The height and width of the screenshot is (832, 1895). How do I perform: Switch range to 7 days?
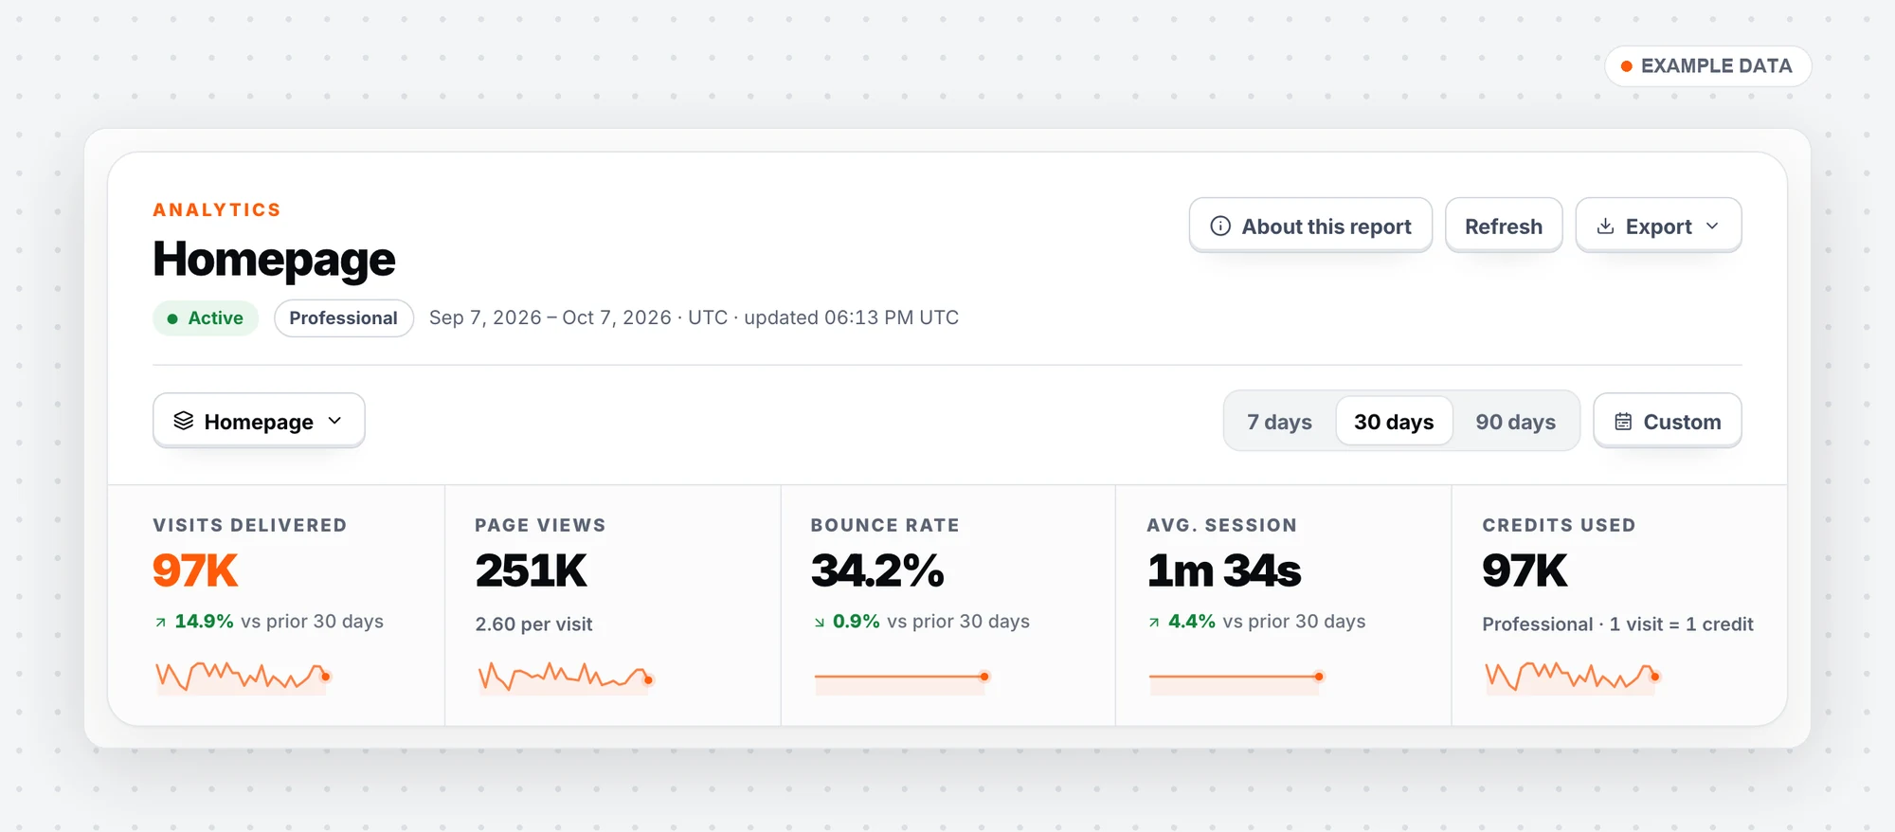pos(1279,422)
